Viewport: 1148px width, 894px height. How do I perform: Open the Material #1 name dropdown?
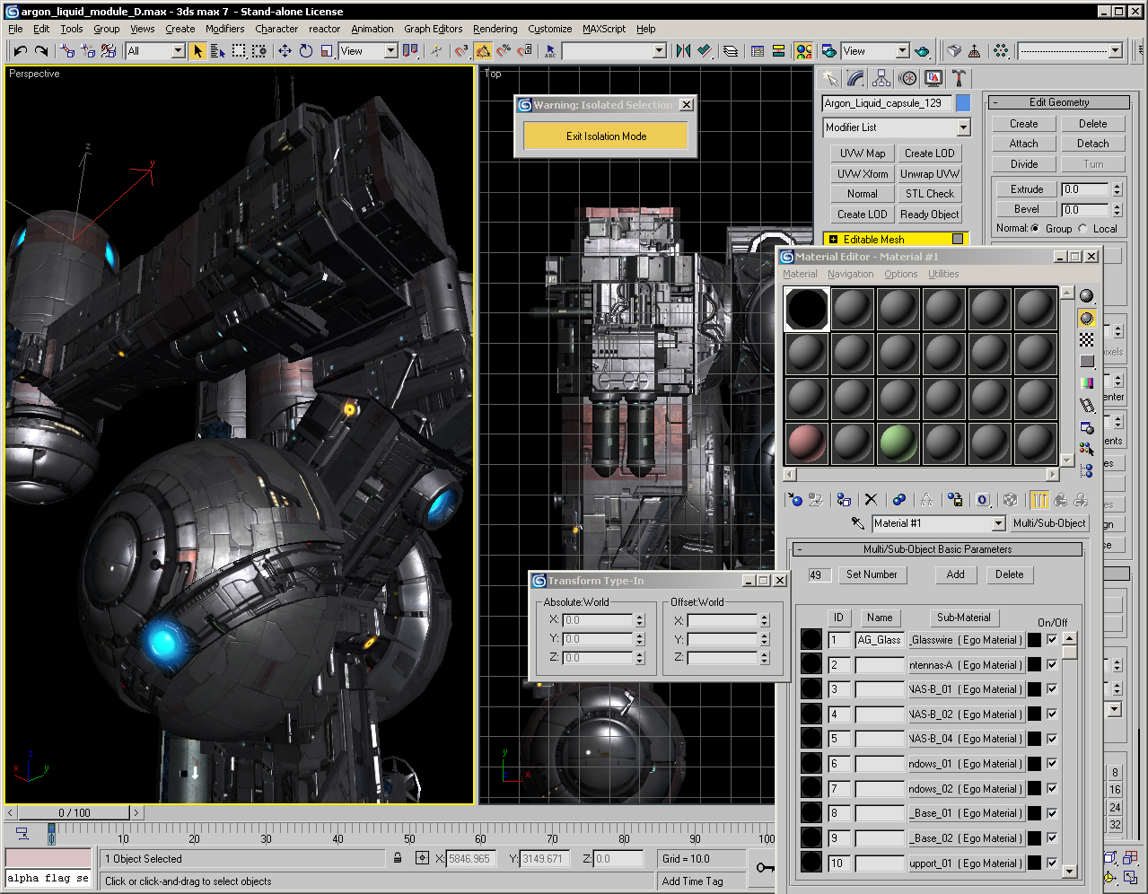[x=998, y=523]
